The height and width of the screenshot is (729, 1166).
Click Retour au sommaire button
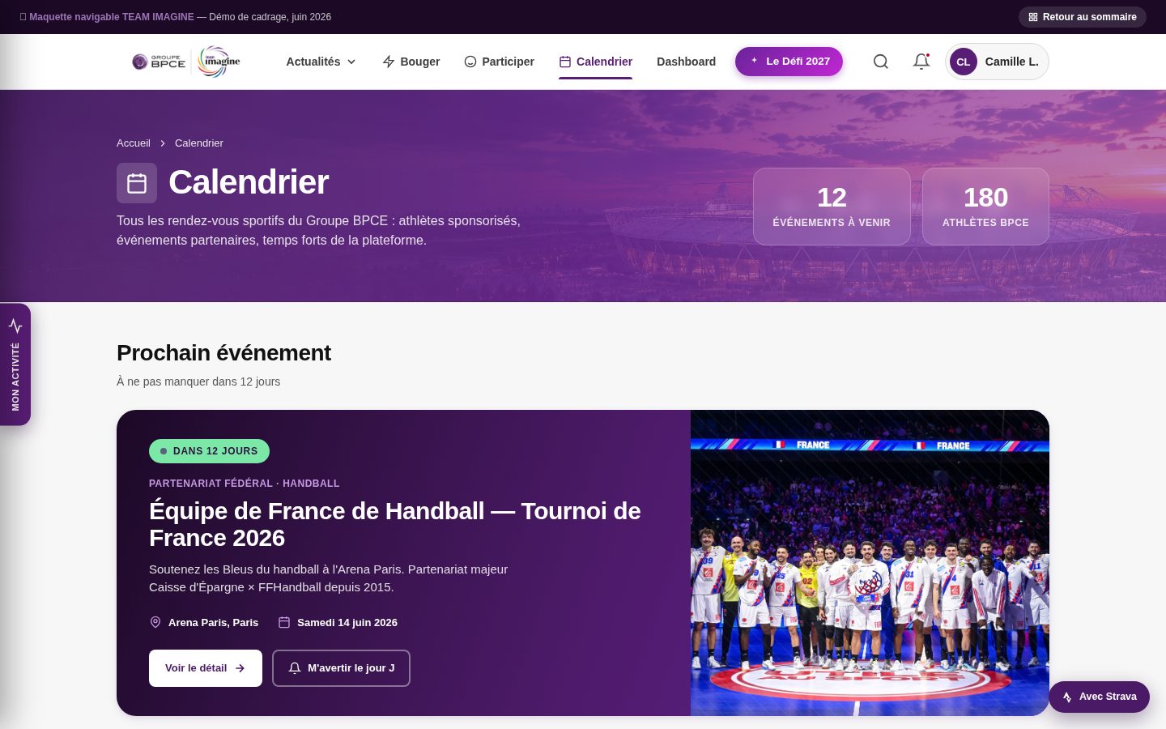[1082, 17]
